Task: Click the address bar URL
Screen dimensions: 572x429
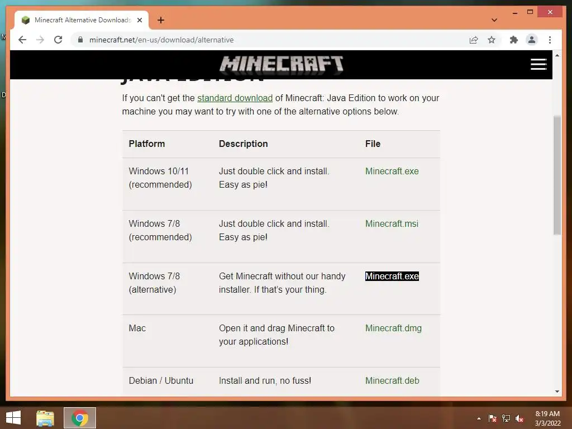Action: pos(161,40)
